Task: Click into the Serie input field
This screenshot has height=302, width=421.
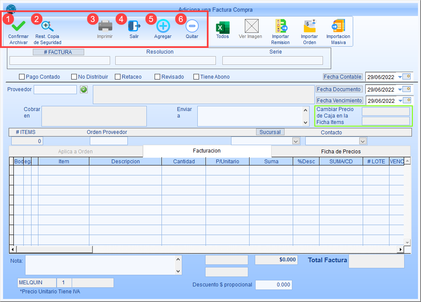Action: pyautogui.click(x=272, y=60)
